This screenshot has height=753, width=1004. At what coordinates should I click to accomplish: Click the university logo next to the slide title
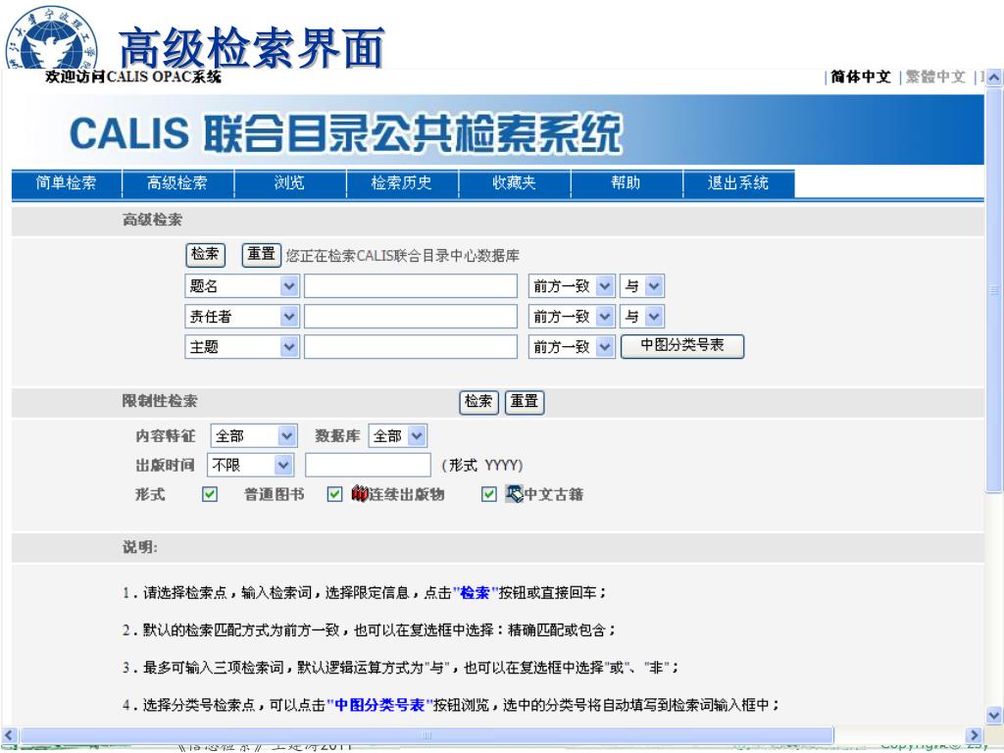click(53, 38)
